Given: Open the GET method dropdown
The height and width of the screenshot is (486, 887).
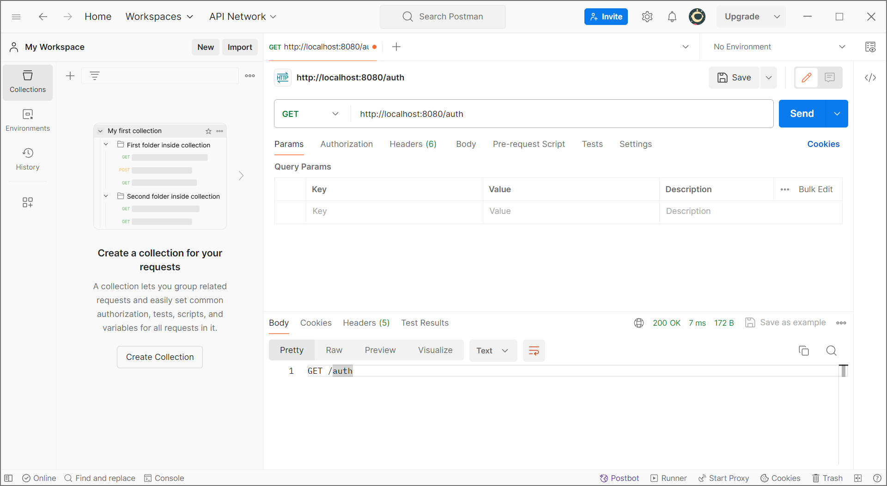Looking at the screenshot, I should coord(310,114).
